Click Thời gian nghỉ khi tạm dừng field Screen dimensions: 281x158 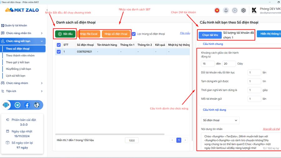coord(254,90)
